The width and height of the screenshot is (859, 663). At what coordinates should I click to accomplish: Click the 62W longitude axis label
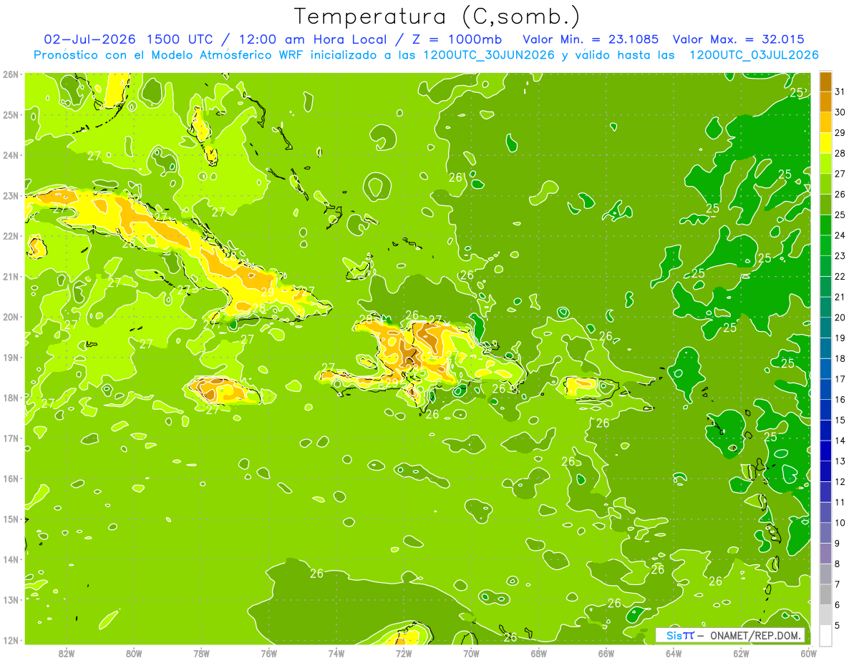tap(742, 653)
